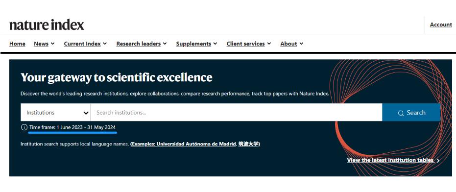Go to the Home page
Viewport: 456px width, 192px height.
point(17,44)
